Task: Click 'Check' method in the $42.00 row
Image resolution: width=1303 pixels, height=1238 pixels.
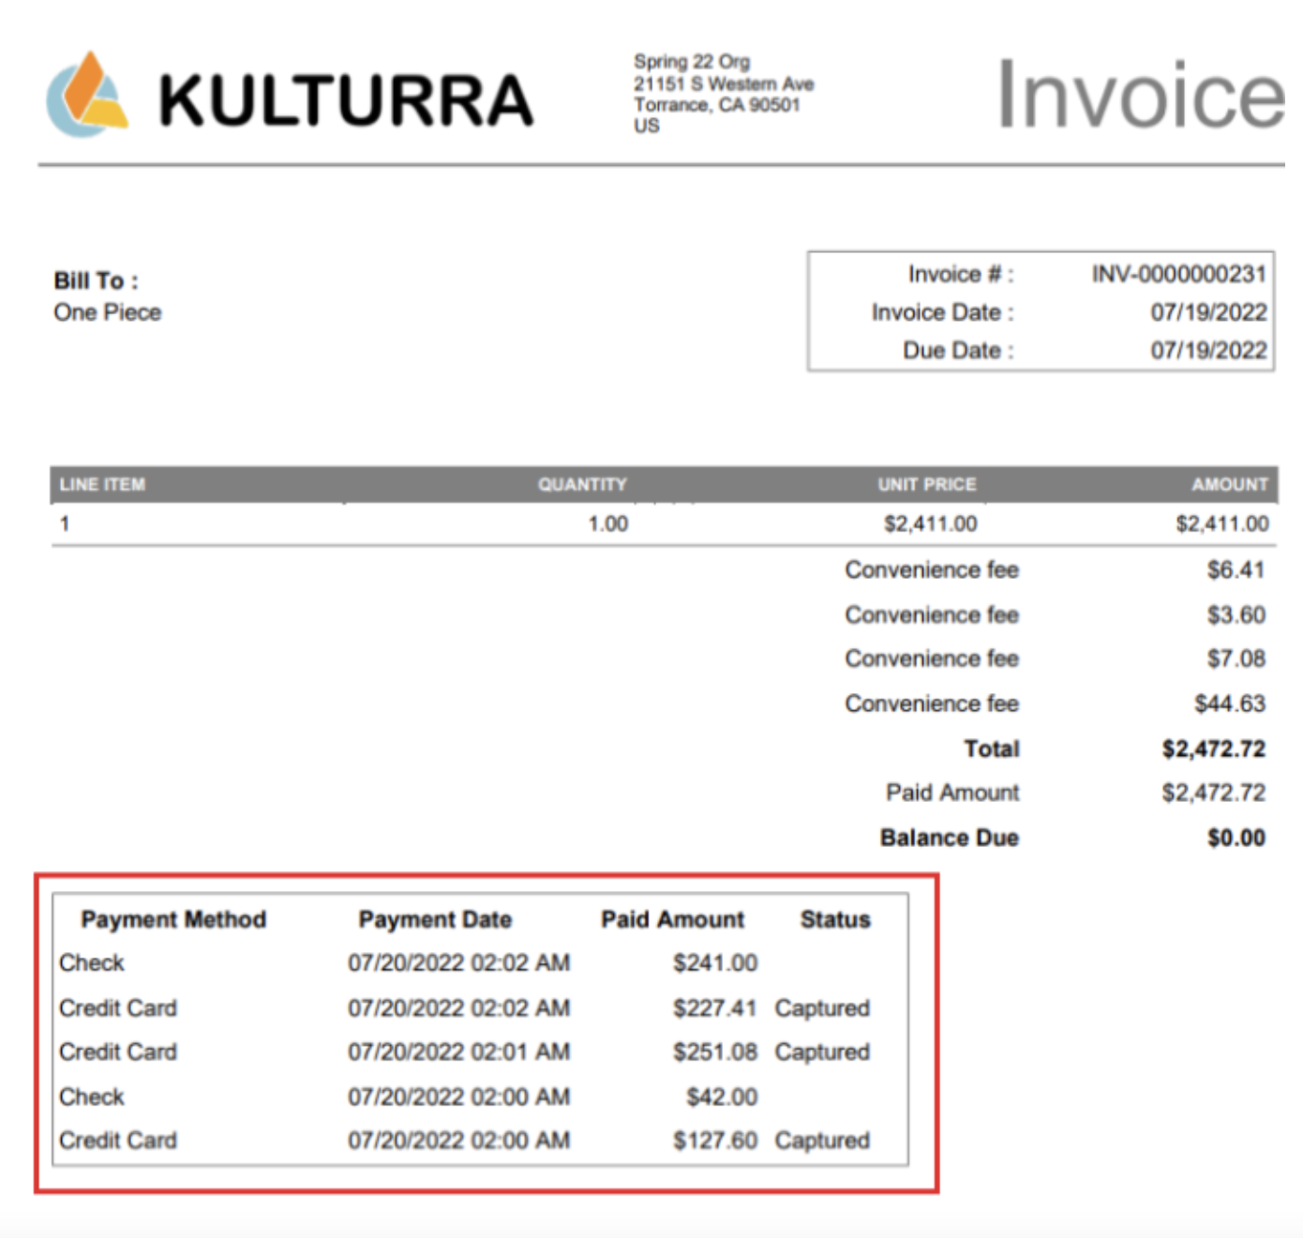Action: click(92, 1097)
